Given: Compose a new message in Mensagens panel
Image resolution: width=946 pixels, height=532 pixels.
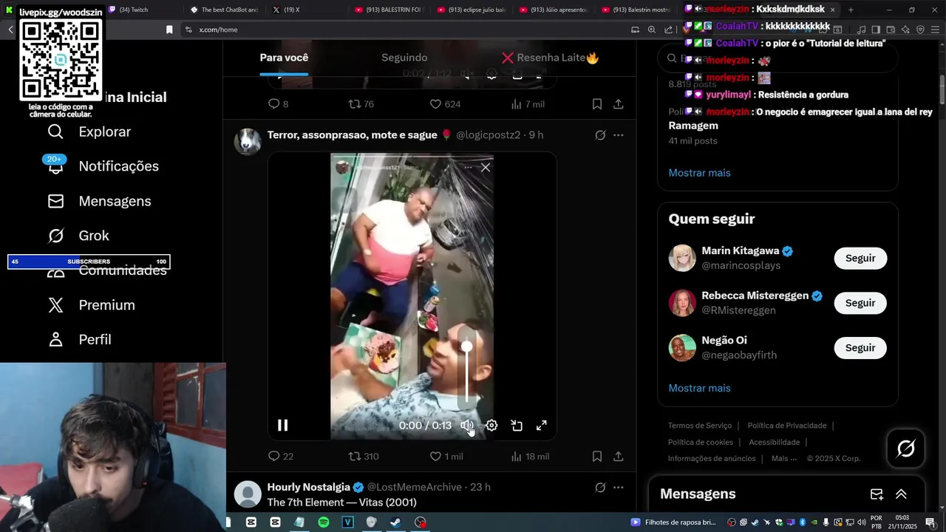Looking at the screenshot, I should pos(877,494).
